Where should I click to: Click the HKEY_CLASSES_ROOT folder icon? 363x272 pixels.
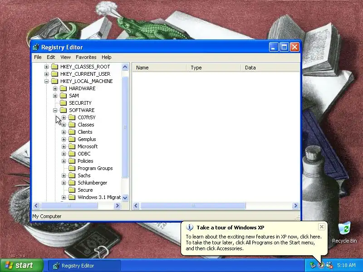[54, 67]
